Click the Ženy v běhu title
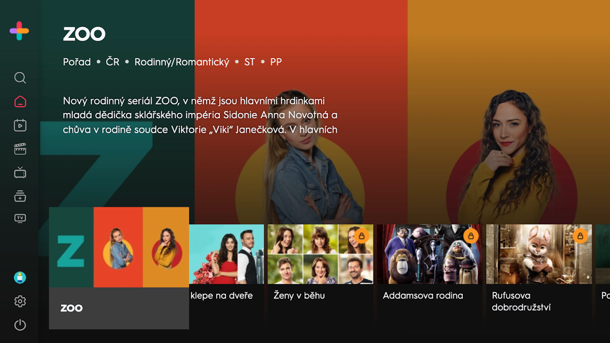 [299, 295]
